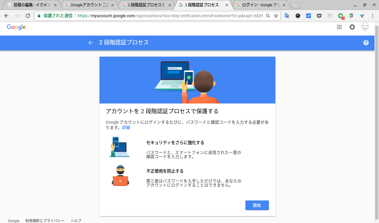The image size is (379, 223).
Task: Click the browser back arrow
Action: pos(7,16)
